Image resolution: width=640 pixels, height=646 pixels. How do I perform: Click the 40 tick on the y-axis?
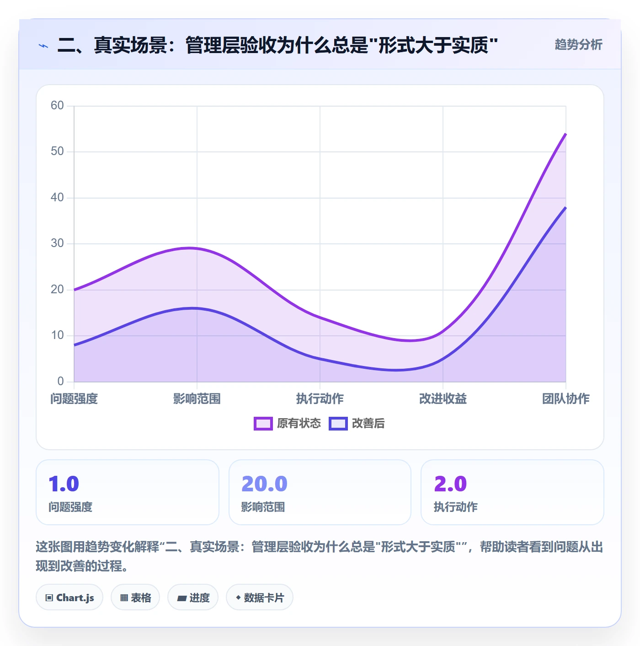point(57,198)
